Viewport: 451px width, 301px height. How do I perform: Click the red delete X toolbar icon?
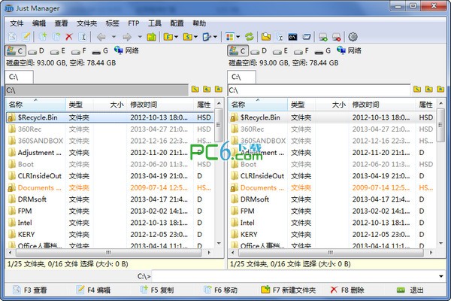point(69,37)
